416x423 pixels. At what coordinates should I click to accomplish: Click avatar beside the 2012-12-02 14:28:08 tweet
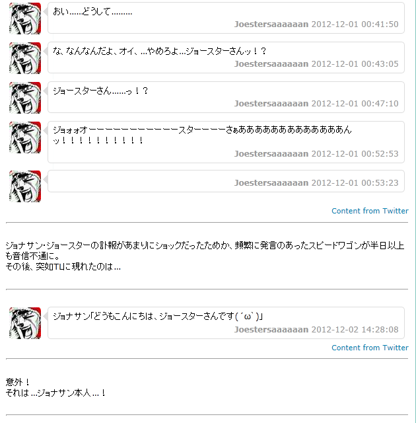pos(25,323)
